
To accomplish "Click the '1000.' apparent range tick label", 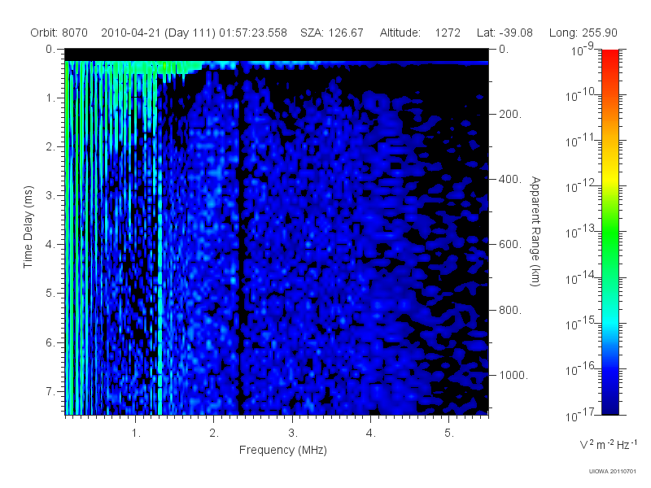I will point(513,375).
